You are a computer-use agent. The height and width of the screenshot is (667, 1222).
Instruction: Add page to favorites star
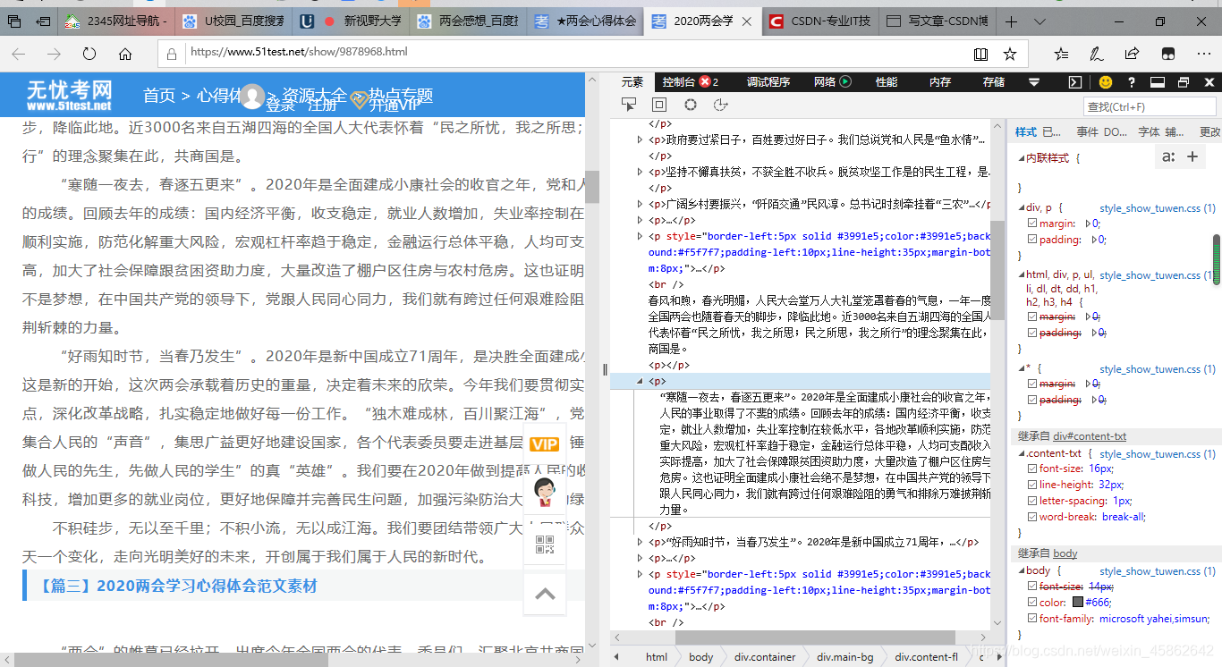pos(1010,54)
